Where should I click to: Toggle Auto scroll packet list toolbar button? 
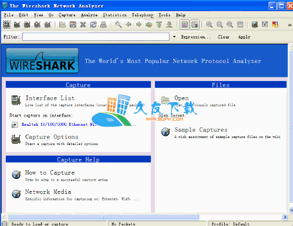pyautogui.click(x=195, y=24)
